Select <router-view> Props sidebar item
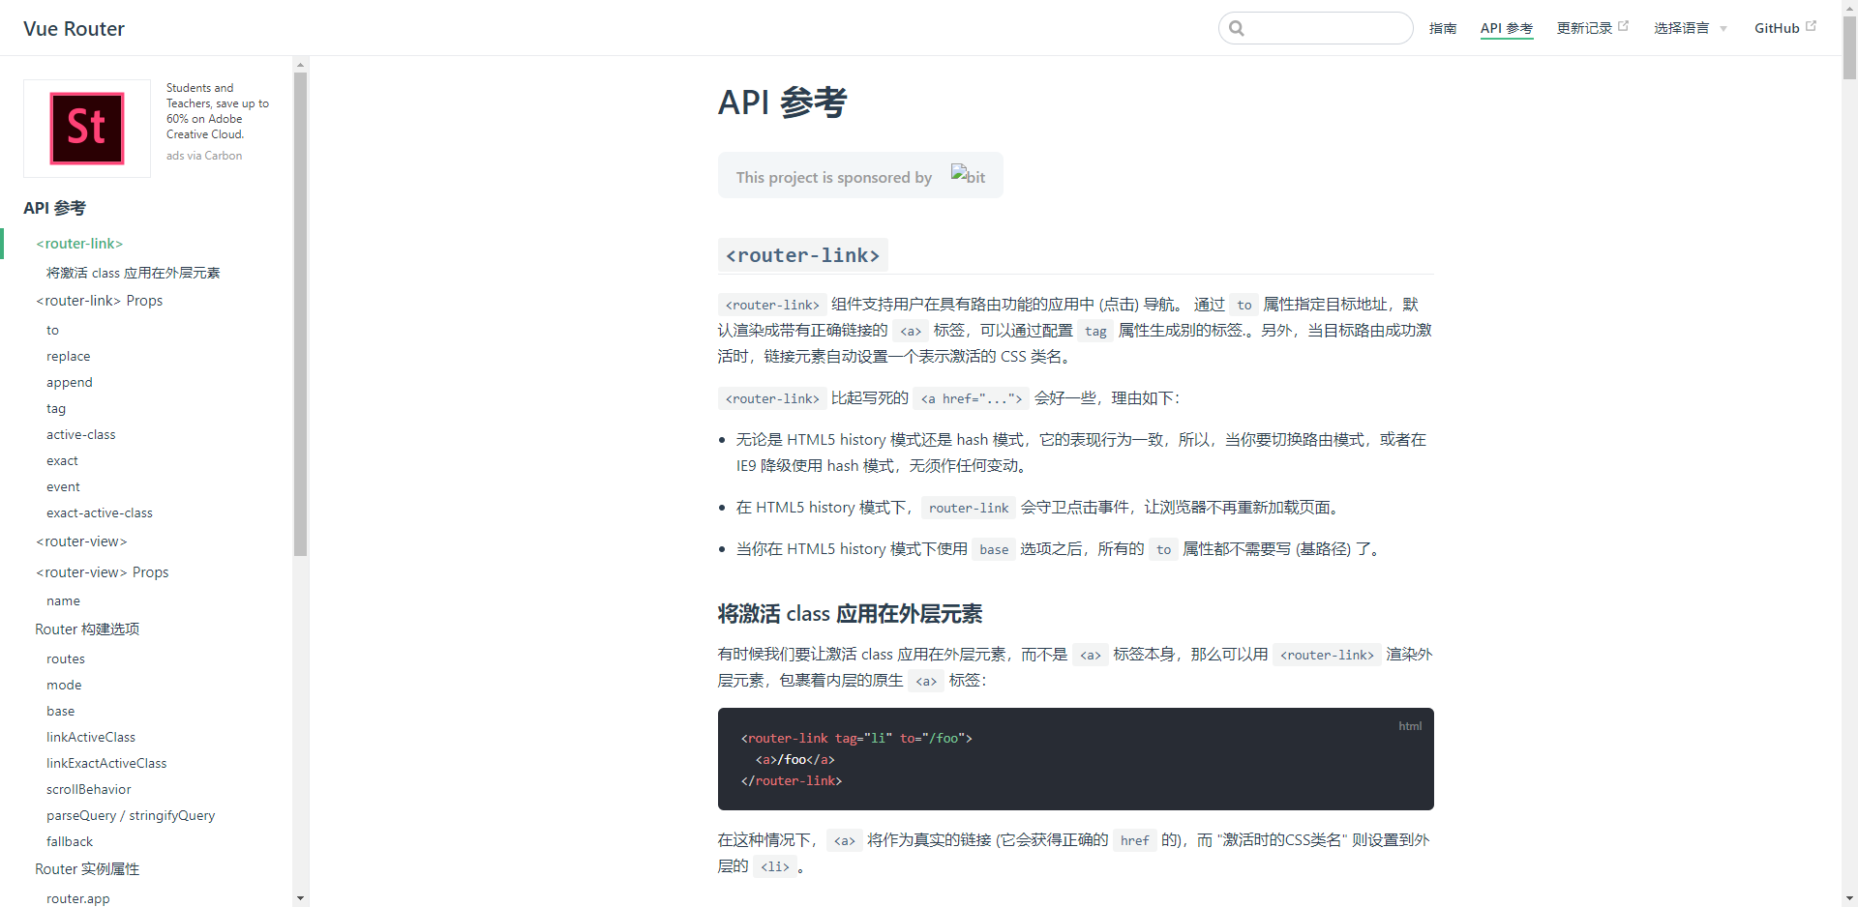This screenshot has width=1858, height=907. (x=103, y=572)
